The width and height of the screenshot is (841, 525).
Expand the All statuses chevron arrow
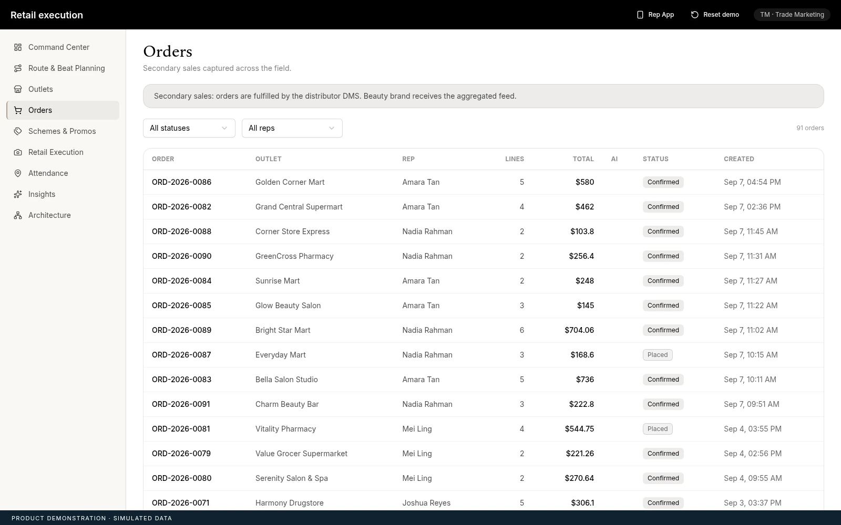(224, 128)
